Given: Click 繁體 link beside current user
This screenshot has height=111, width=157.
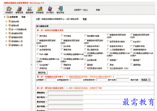Looking at the screenshot, I should 98,10.
